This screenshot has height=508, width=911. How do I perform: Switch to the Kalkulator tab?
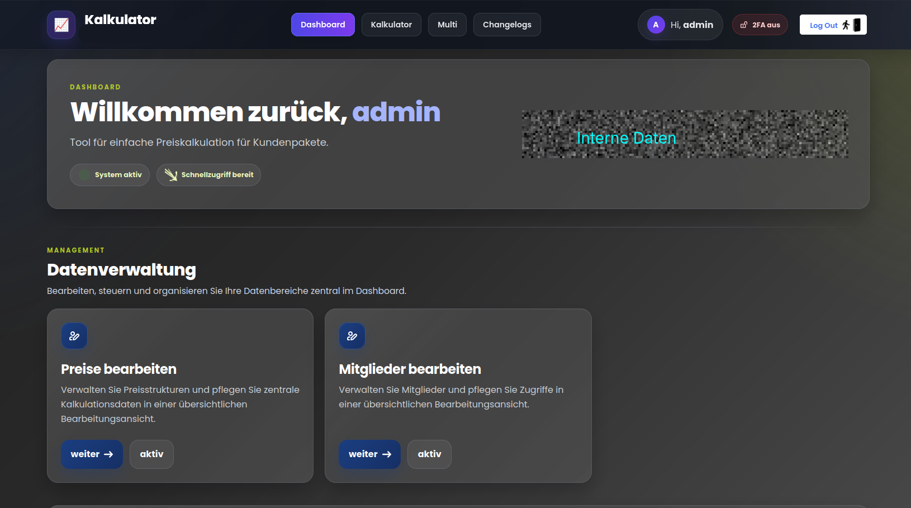click(x=391, y=25)
